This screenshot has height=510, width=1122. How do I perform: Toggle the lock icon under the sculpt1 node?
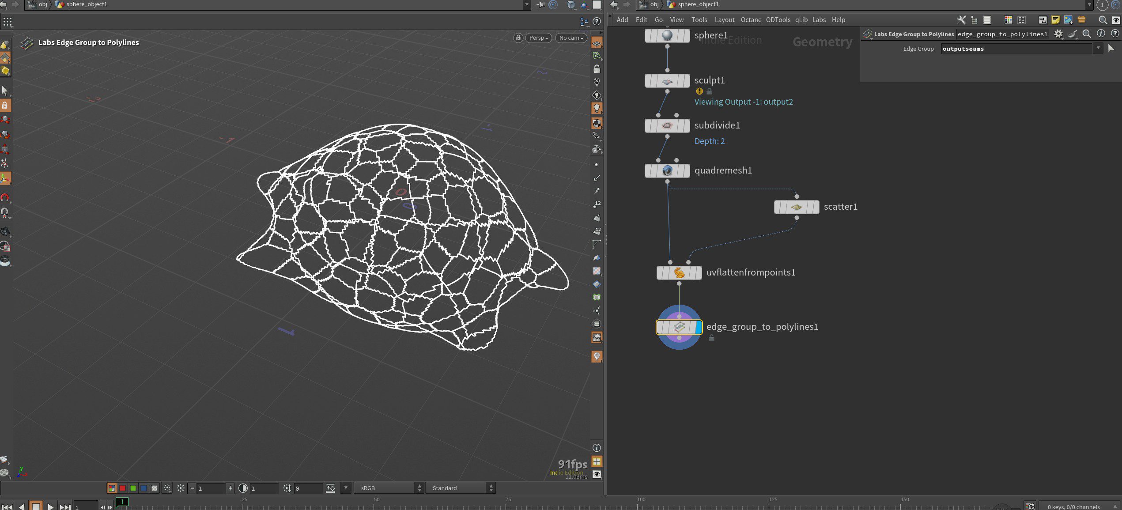pyautogui.click(x=710, y=91)
